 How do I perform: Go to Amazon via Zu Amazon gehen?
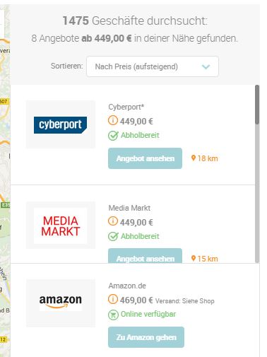pyautogui.click(x=146, y=337)
